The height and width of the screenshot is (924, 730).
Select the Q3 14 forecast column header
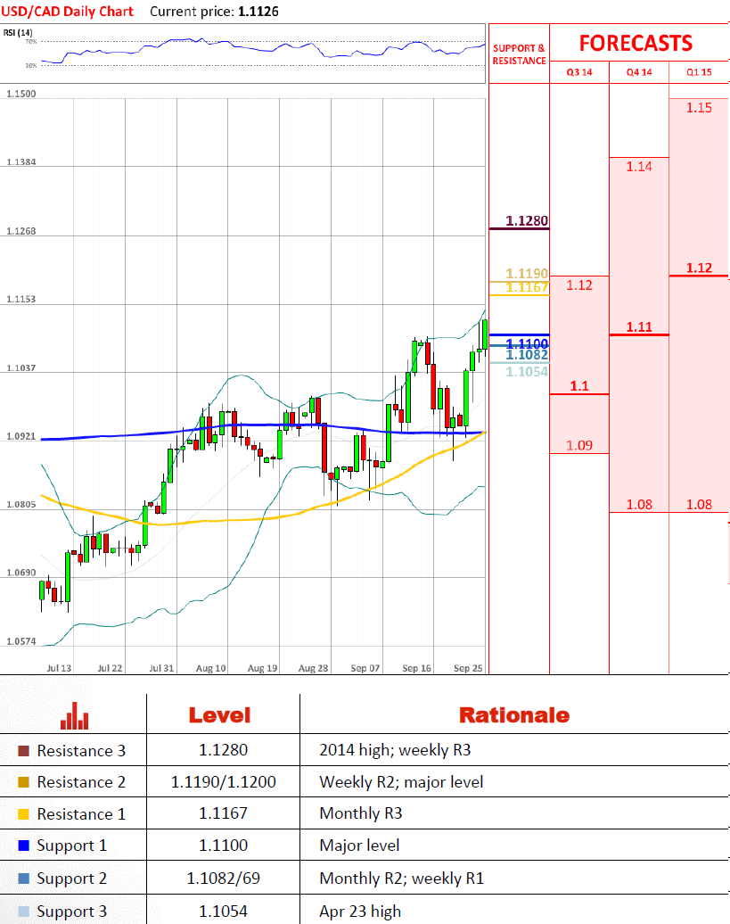(x=579, y=72)
